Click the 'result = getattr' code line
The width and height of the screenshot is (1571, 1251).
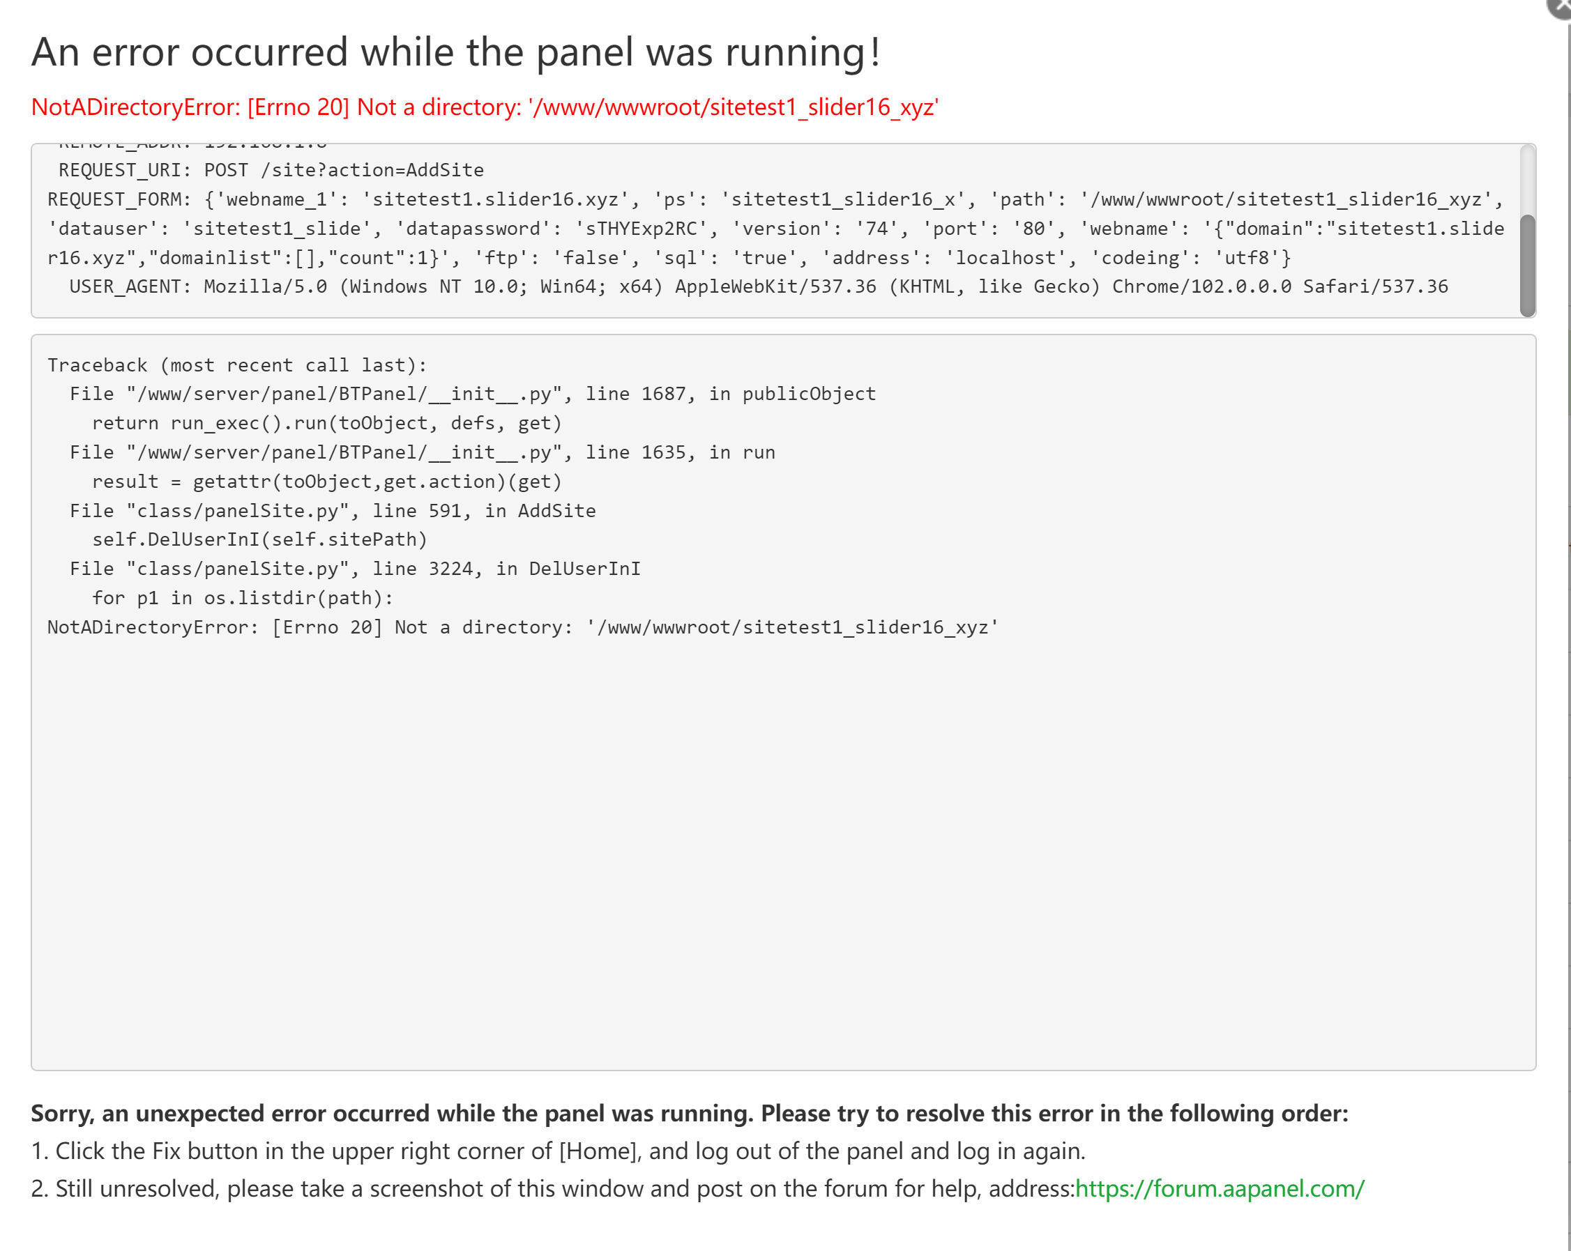point(326,482)
